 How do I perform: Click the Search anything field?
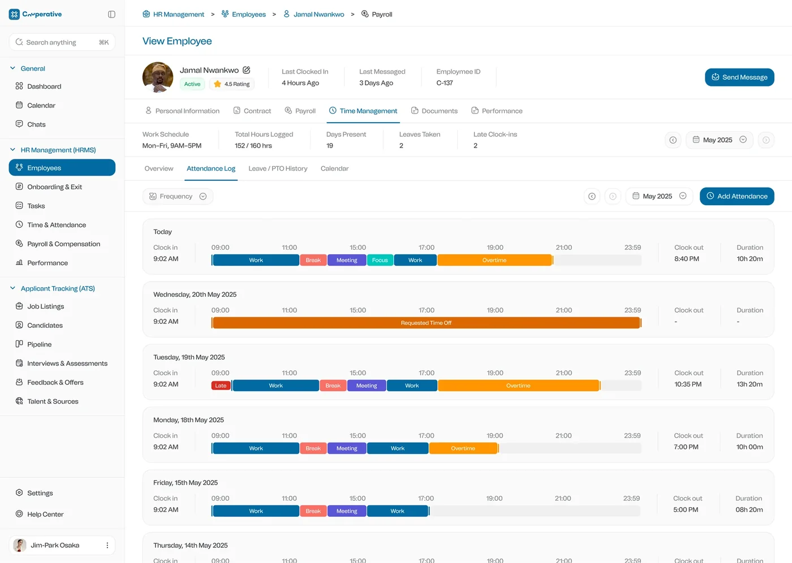pyautogui.click(x=62, y=42)
